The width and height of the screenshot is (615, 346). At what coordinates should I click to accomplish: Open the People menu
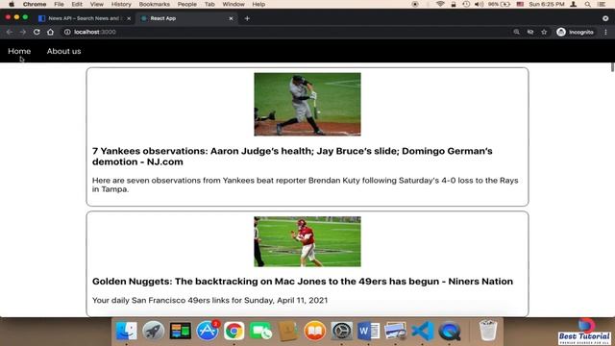tap(187, 4)
